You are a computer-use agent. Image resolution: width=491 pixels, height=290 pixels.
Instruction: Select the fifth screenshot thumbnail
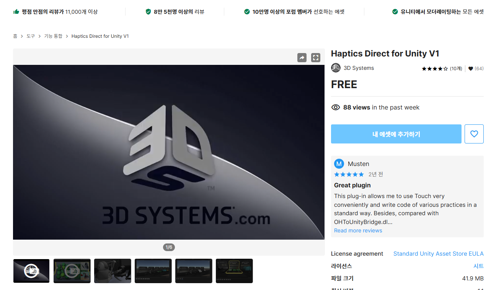point(194,271)
